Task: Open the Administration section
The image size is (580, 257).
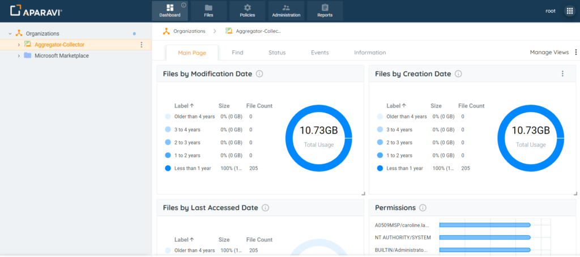Action: 286,11
